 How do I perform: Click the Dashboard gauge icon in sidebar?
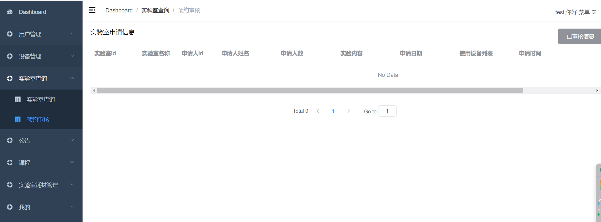click(10, 12)
